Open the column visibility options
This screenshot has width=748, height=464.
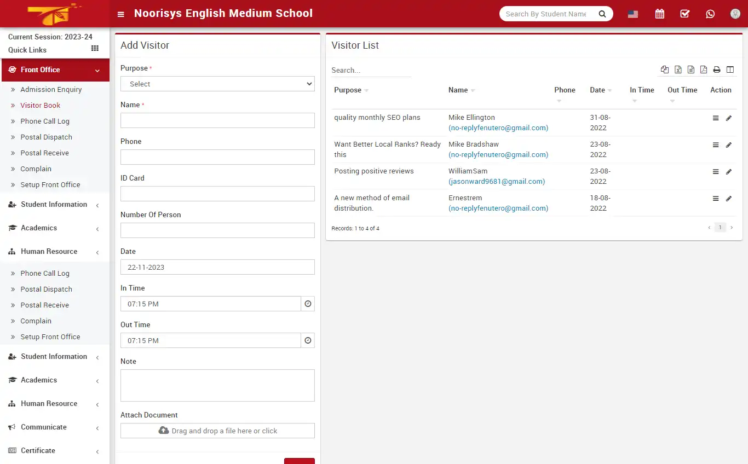coord(730,69)
